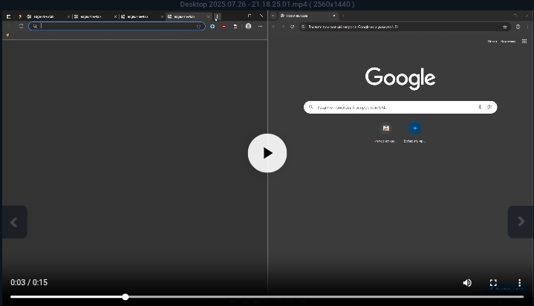Open the Google apps grid

(524, 42)
